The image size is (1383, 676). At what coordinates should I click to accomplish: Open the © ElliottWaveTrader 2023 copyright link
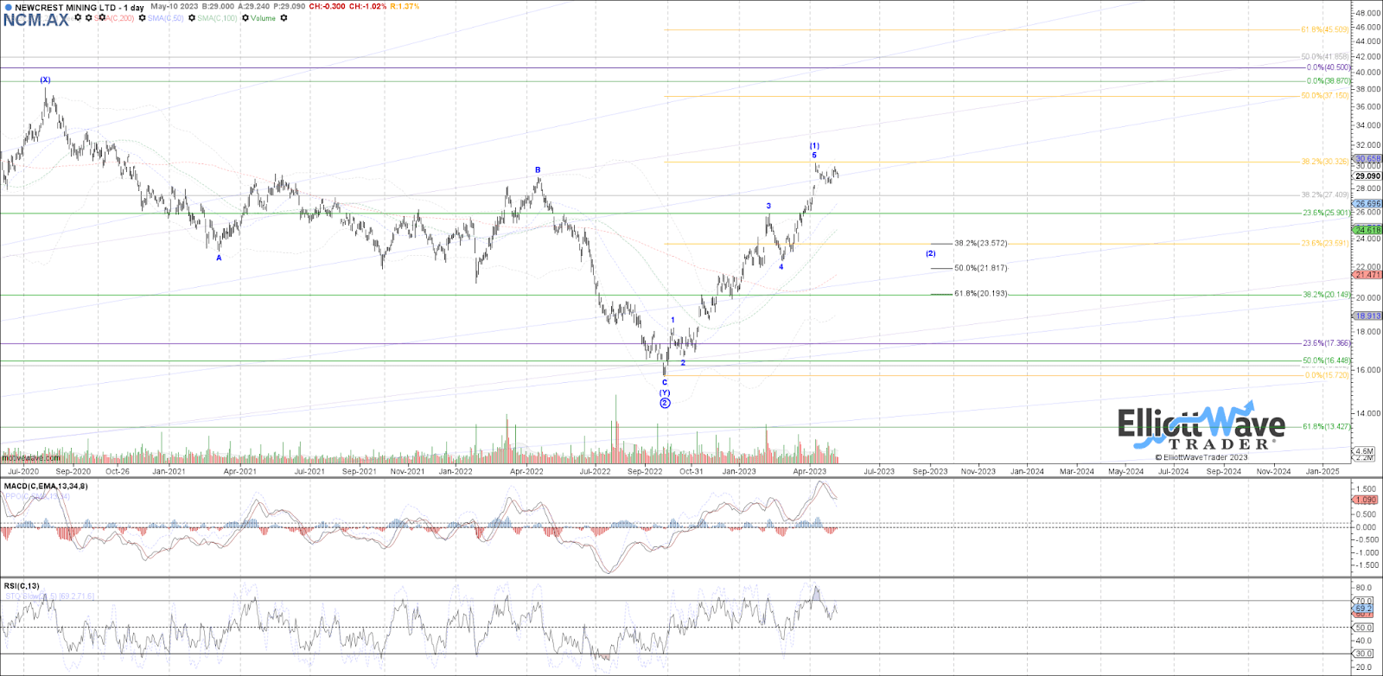1201,457
